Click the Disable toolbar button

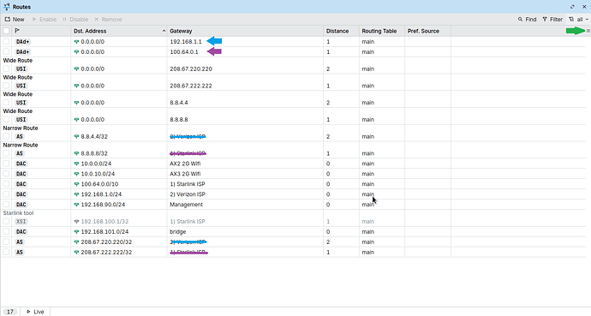pos(75,19)
